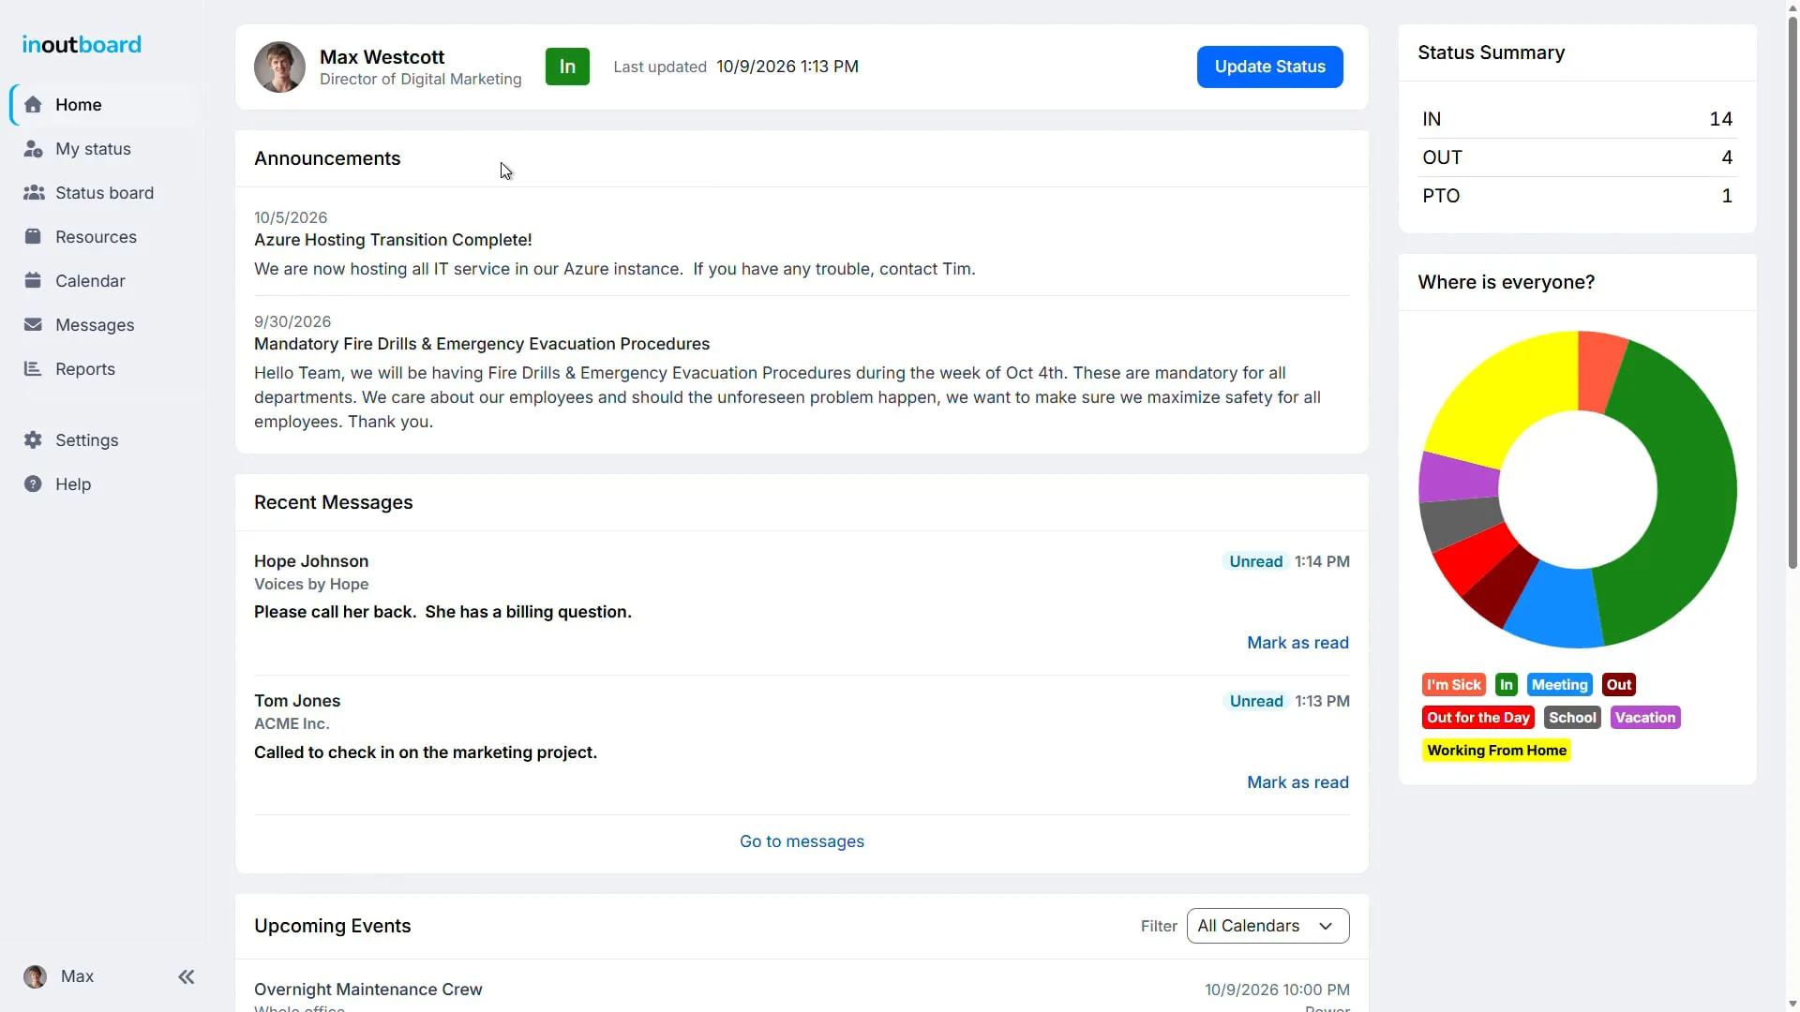
Task: Toggle the Vacation legend item
Action: (x=1644, y=718)
